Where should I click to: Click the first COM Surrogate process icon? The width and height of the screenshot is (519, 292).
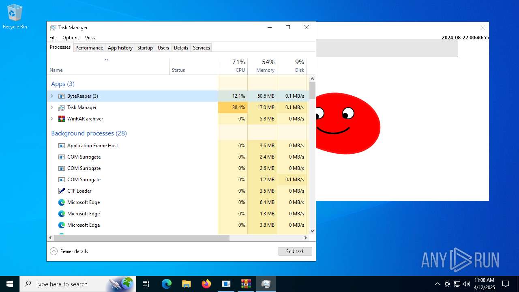[62, 157]
